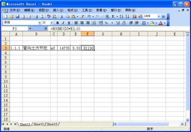Open the 格式 menu

[x=73, y=10]
